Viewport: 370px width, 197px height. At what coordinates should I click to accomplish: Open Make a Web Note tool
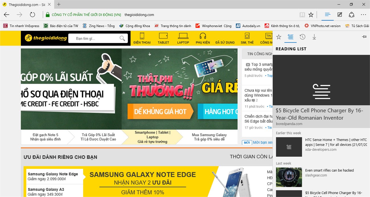tap(340, 15)
